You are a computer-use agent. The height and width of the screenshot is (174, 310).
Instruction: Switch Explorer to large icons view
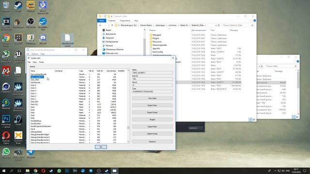point(254,119)
